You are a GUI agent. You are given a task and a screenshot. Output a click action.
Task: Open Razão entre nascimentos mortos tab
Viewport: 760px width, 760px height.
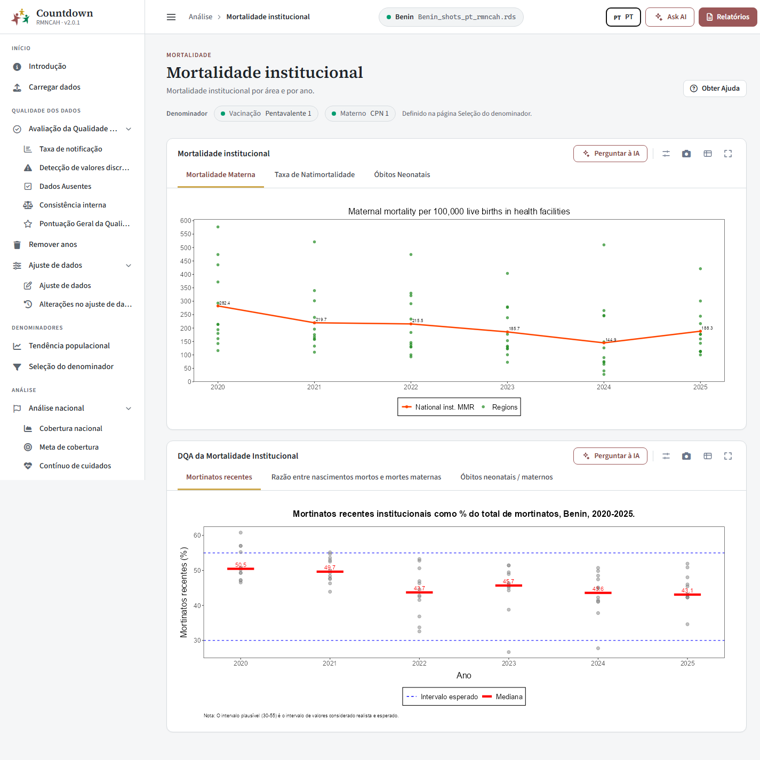pyautogui.click(x=356, y=477)
